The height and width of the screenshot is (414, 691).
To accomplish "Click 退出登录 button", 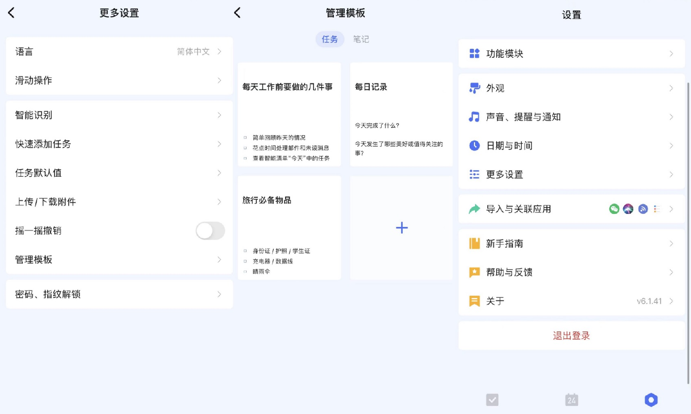I will pos(571,336).
